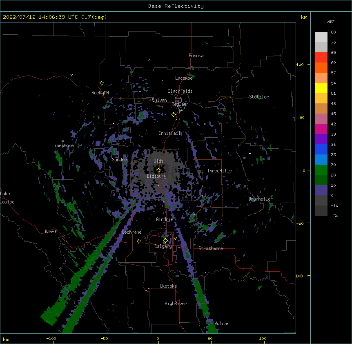Click the Didsbury city label
This screenshot has height=344, width=352.
coord(157,176)
